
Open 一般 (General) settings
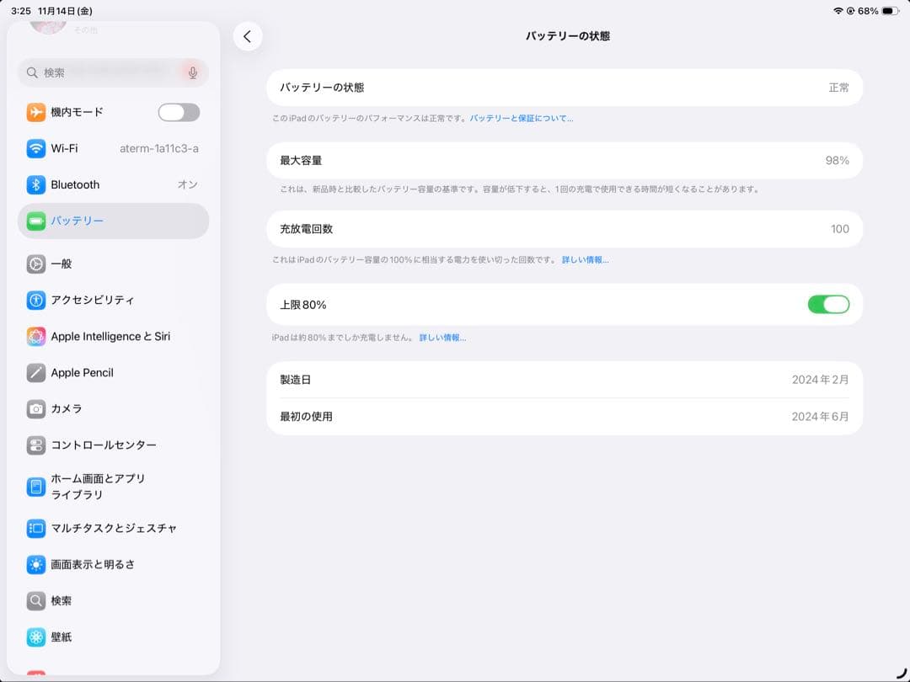[x=84, y=264]
